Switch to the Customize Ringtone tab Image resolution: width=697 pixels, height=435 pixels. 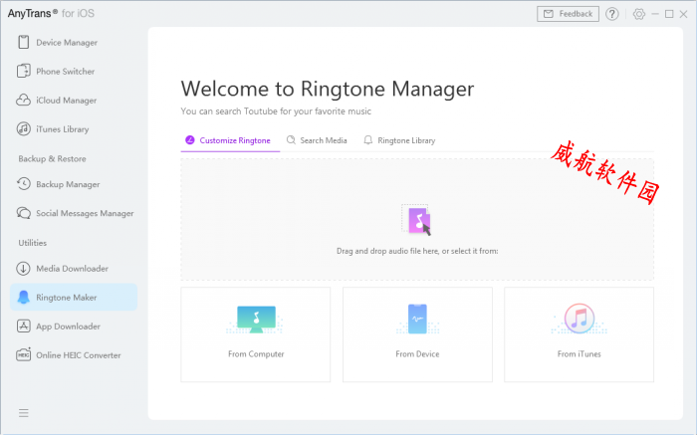tap(230, 140)
